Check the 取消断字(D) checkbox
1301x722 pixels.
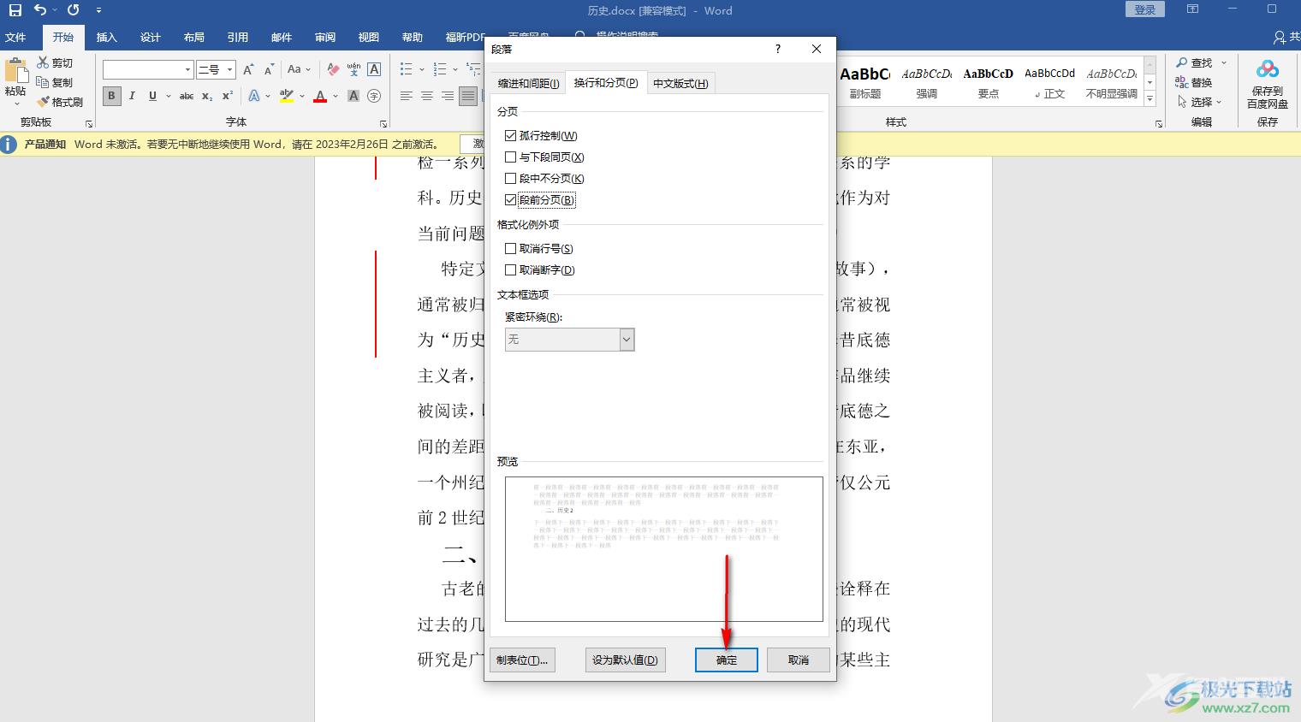click(510, 269)
